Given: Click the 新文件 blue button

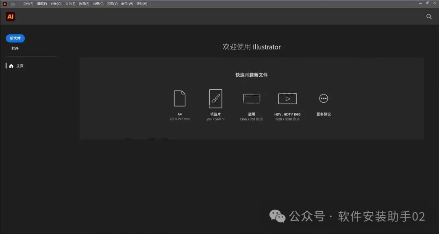Looking at the screenshot, I should click(x=15, y=38).
